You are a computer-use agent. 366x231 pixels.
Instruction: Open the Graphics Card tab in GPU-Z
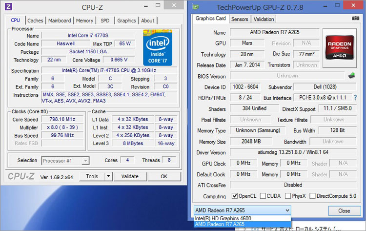click(x=210, y=19)
